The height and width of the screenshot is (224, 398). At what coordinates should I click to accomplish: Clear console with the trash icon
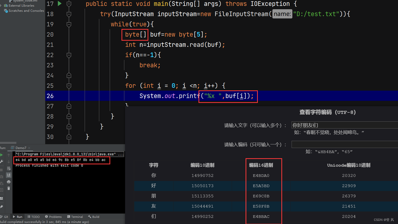(x=9, y=188)
